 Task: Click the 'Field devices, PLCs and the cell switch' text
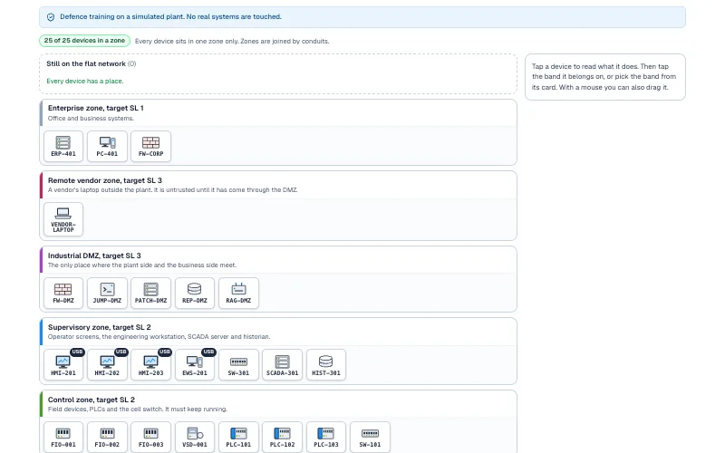138,410
